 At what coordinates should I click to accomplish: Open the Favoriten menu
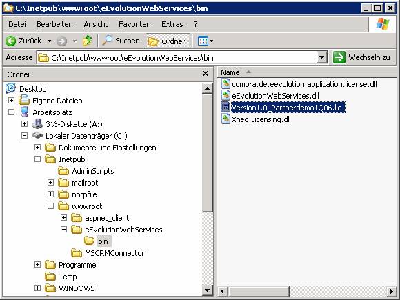134,24
